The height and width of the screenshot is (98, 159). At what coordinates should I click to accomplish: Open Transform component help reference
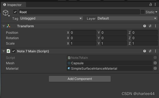pyautogui.click(x=145, y=26)
